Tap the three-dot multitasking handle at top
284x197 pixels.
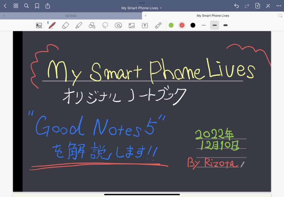point(142,3)
